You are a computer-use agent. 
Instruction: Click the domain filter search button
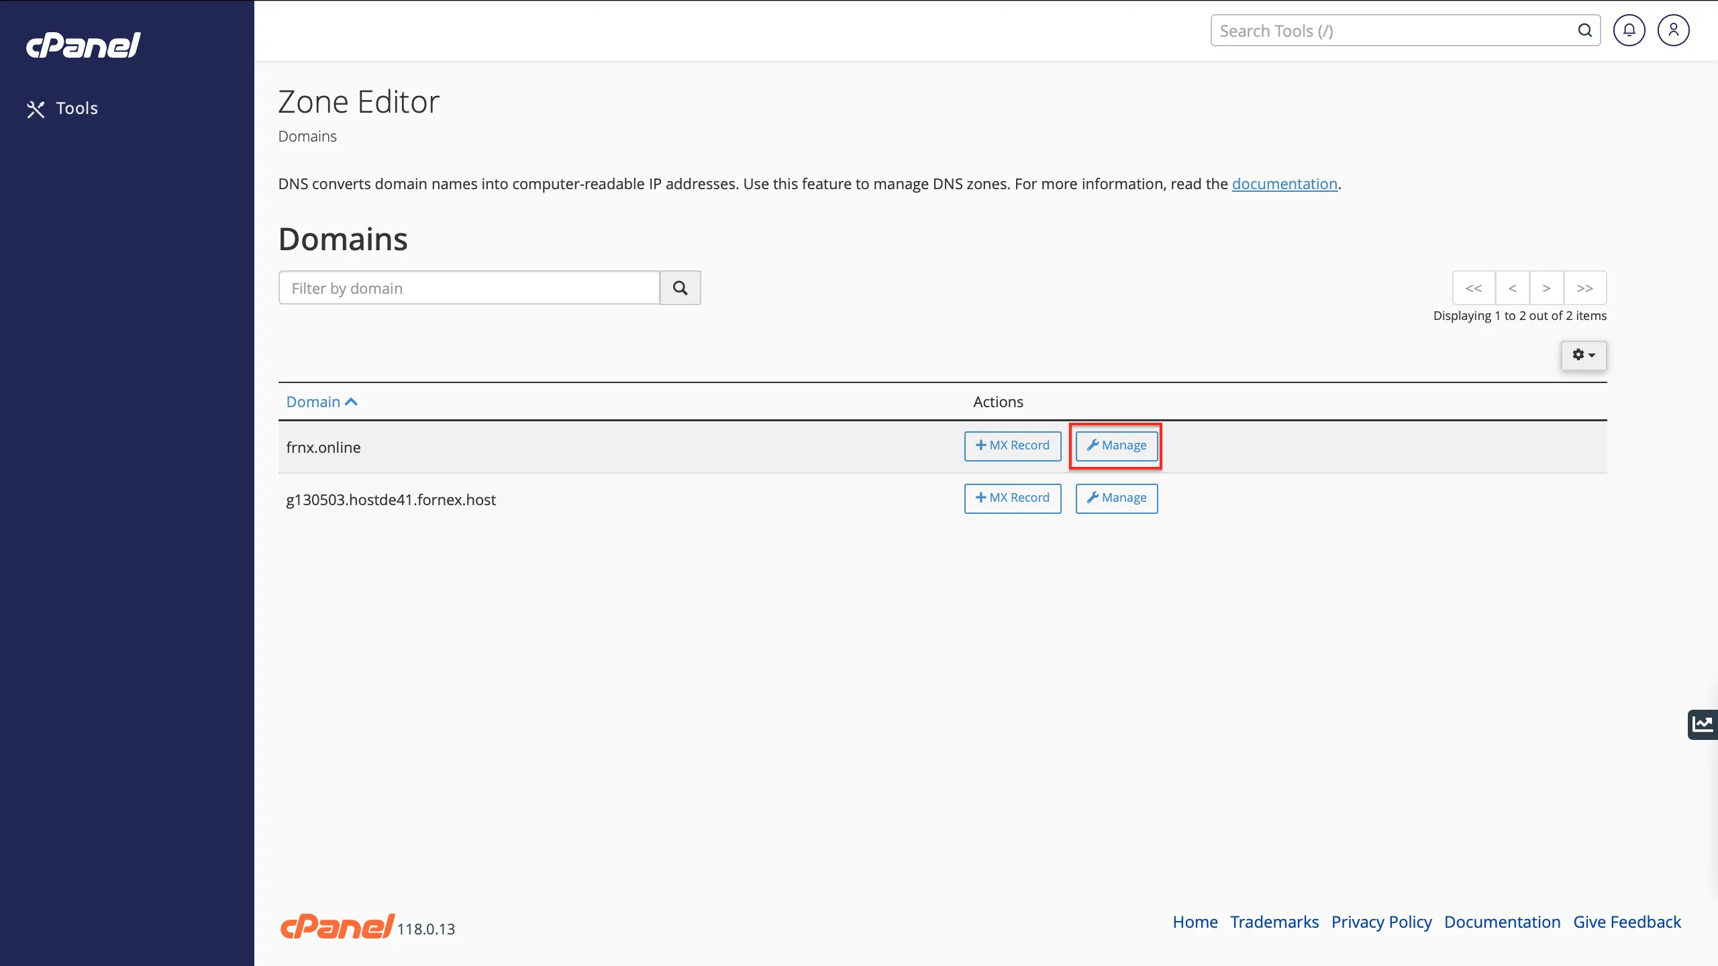680,288
